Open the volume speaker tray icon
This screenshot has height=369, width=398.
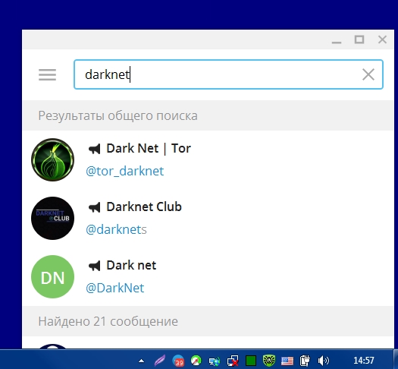pyautogui.click(x=324, y=361)
